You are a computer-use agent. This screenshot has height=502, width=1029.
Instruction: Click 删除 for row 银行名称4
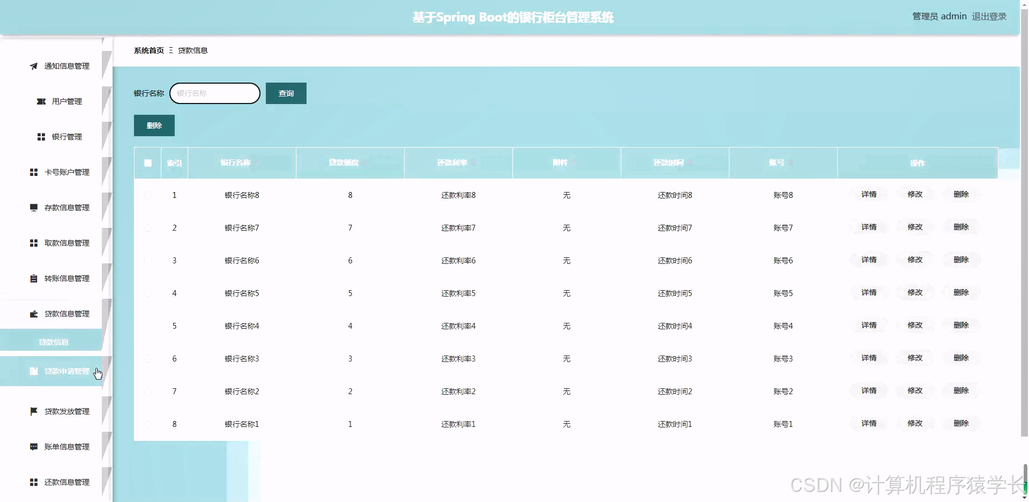pos(961,325)
